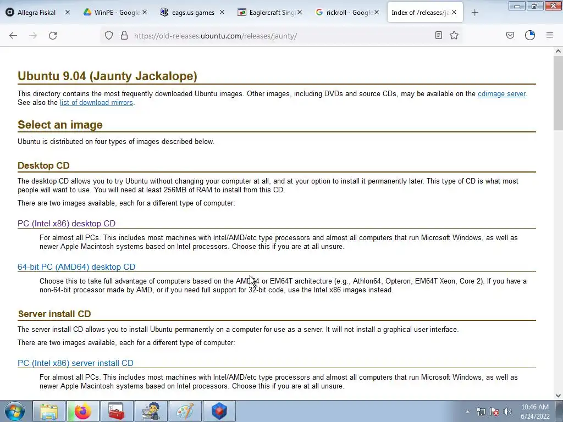Open Windows Explorer from taskbar
The height and width of the screenshot is (422, 563).
(49, 411)
